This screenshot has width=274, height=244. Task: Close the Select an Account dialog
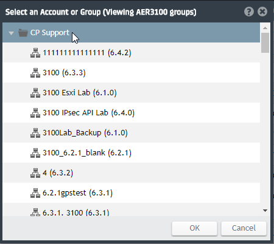pyautogui.click(x=262, y=12)
